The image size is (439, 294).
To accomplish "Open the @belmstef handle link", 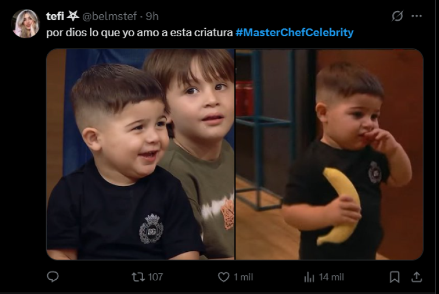I will [x=109, y=16].
